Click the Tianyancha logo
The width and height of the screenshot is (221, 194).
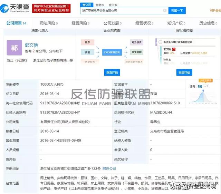coord(15,8)
